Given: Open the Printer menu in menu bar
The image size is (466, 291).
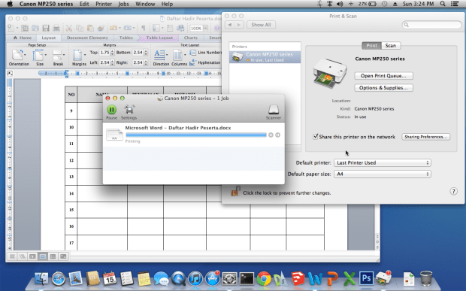Looking at the screenshot, I should (x=104, y=4).
